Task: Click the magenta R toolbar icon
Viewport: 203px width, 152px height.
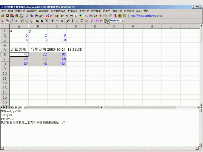Action: coord(92,21)
